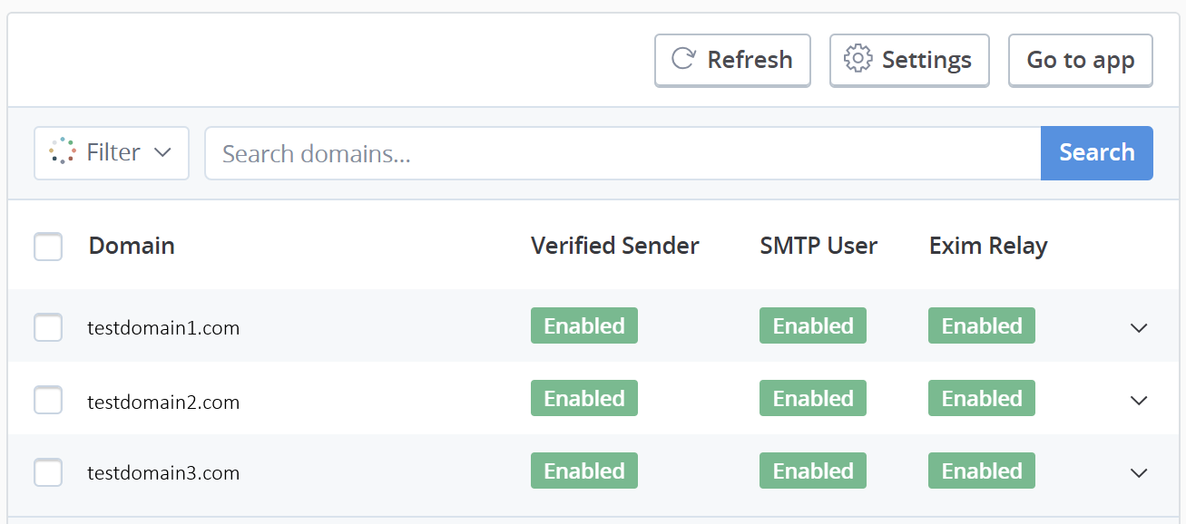Open the testdomain2.com domain name
The image size is (1186, 524).
(163, 402)
